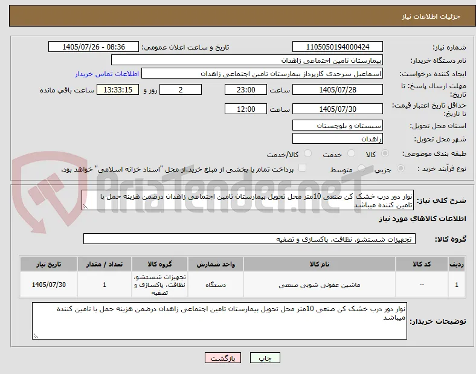The width and height of the screenshot is (476, 374).
Task: Click the توضیحات خریدار textarea
Action: [x=219, y=321]
